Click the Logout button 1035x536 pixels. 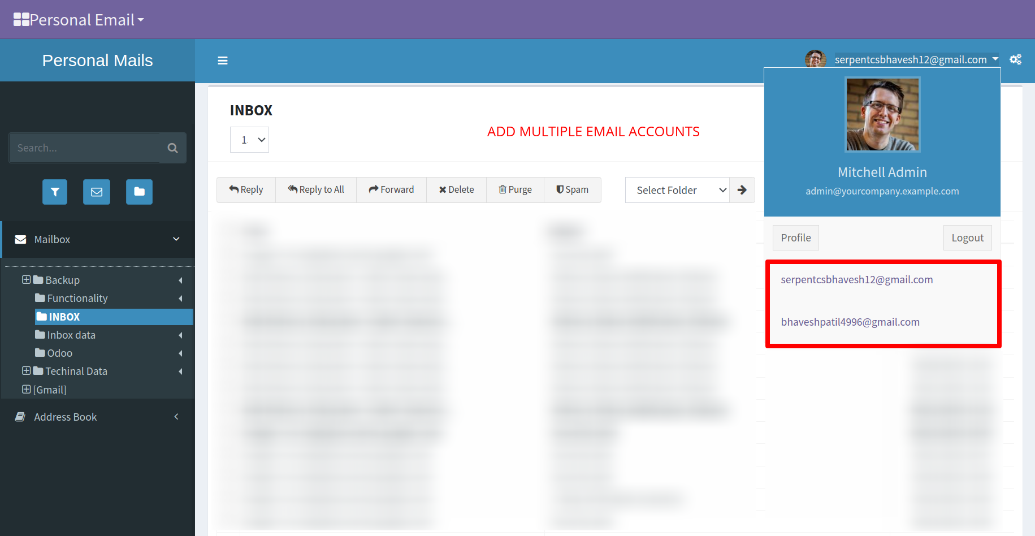pyautogui.click(x=967, y=237)
